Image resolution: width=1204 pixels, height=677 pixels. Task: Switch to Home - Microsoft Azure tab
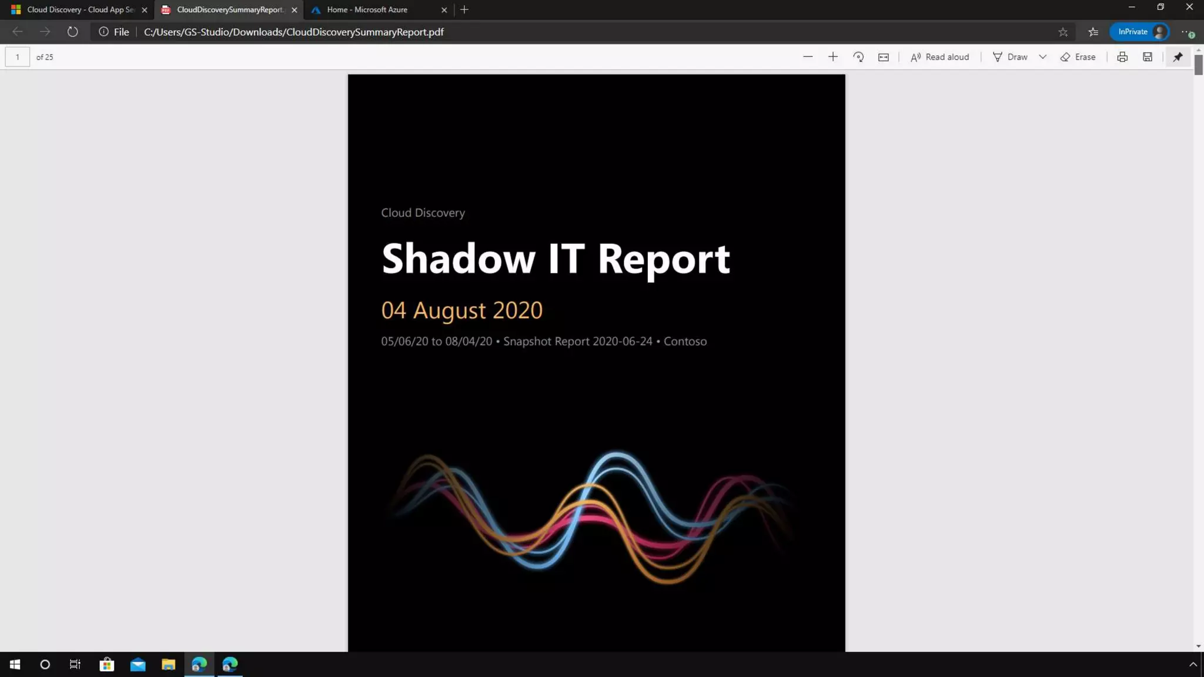point(367,9)
